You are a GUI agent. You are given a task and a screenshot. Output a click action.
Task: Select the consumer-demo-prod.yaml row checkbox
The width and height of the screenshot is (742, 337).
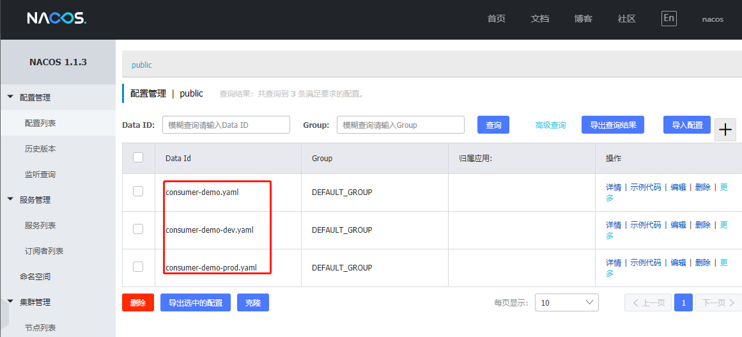click(x=138, y=267)
